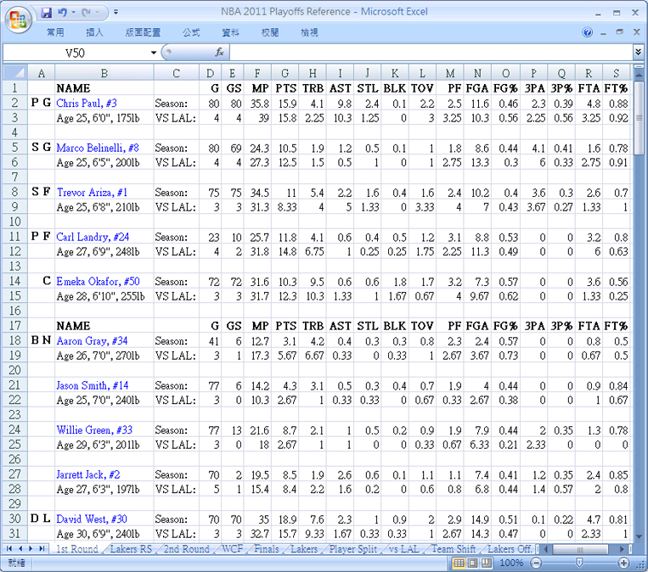Click inside the formula bar input
Image resolution: width=648 pixels, height=572 pixels.
tap(430, 53)
